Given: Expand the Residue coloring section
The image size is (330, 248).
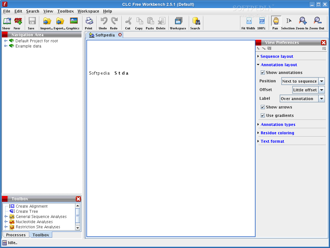Looking at the screenshot, I should click(x=258, y=133).
